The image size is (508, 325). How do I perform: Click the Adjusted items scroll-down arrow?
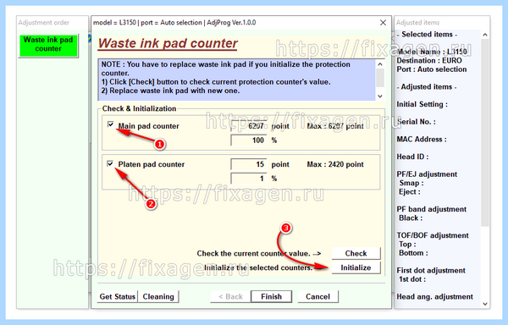tap(484, 304)
